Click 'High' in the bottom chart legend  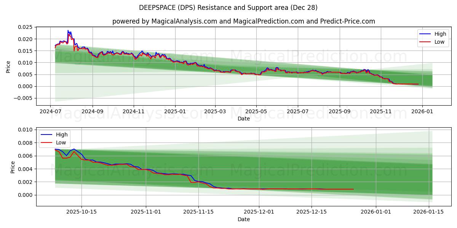[x=62, y=135]
